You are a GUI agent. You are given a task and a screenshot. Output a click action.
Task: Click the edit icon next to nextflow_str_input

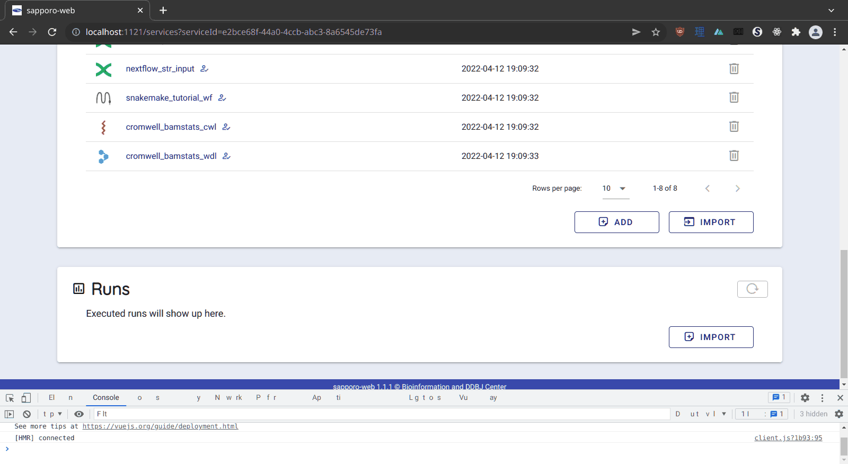204,69
